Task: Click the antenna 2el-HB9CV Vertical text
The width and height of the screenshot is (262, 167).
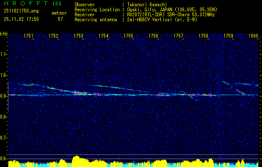Action: 161,20
